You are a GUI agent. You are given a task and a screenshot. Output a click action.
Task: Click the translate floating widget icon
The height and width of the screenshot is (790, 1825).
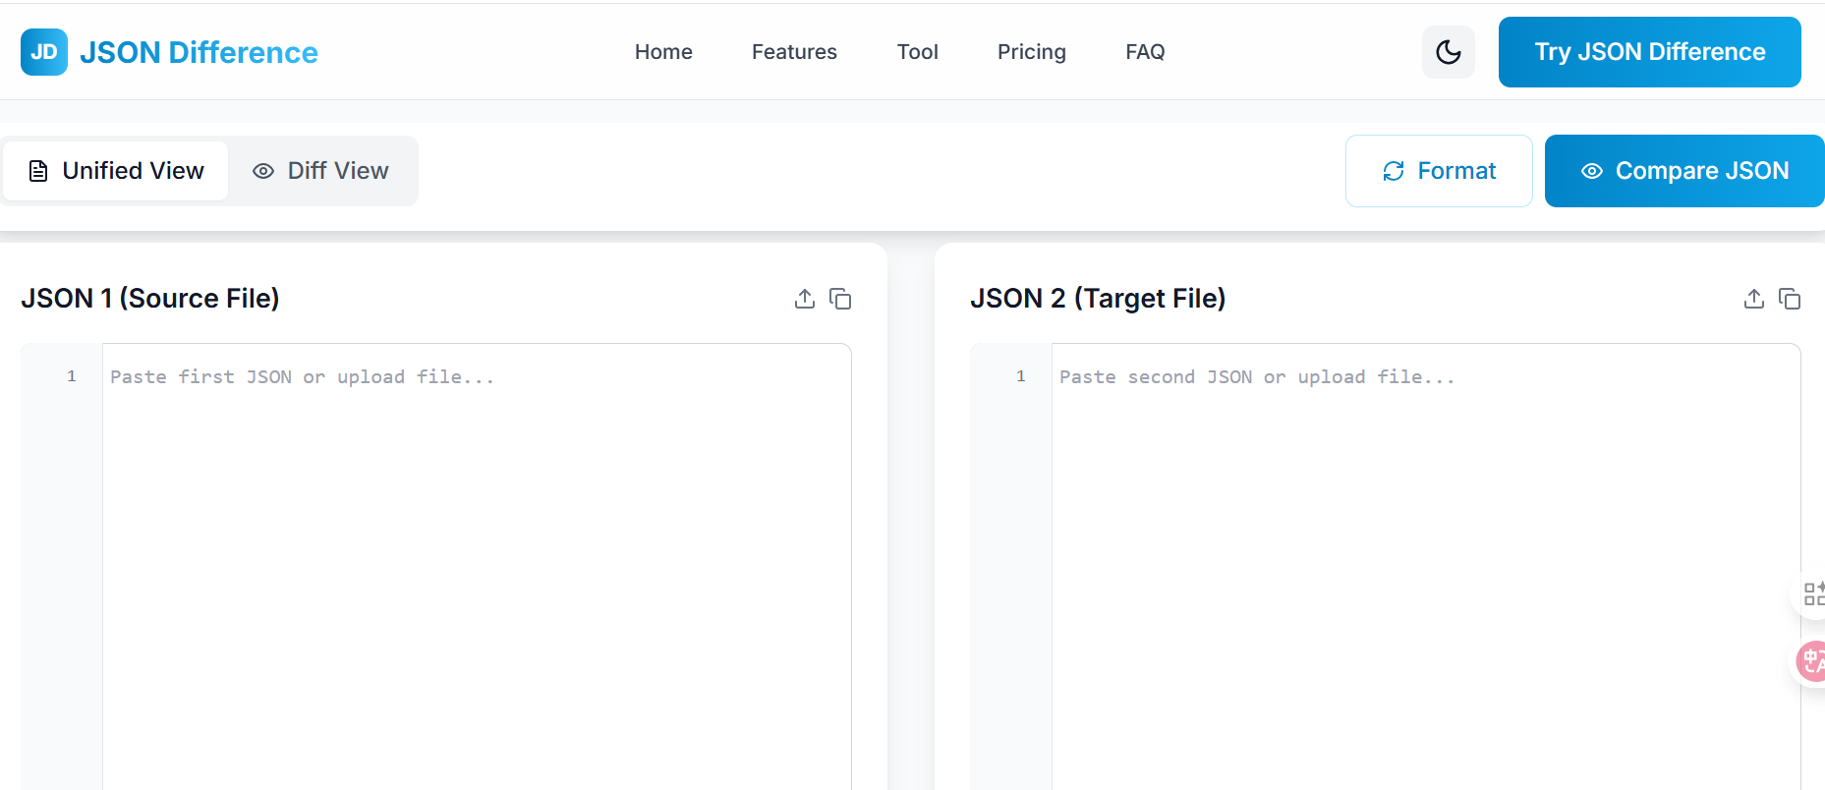pyautogui.click(x=1811, y=661)
